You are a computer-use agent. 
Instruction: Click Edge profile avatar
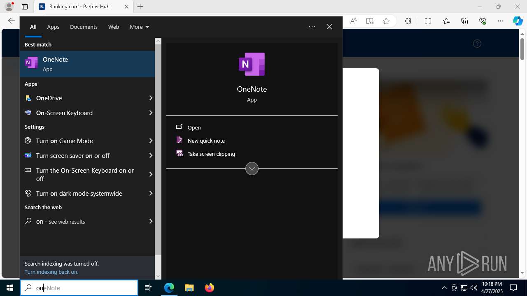9,7
